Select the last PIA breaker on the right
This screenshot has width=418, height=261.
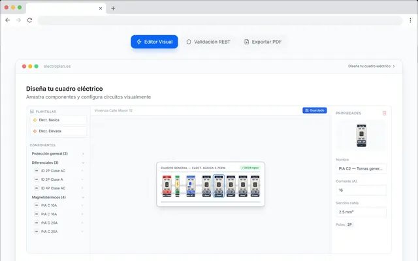coord(255,186)
